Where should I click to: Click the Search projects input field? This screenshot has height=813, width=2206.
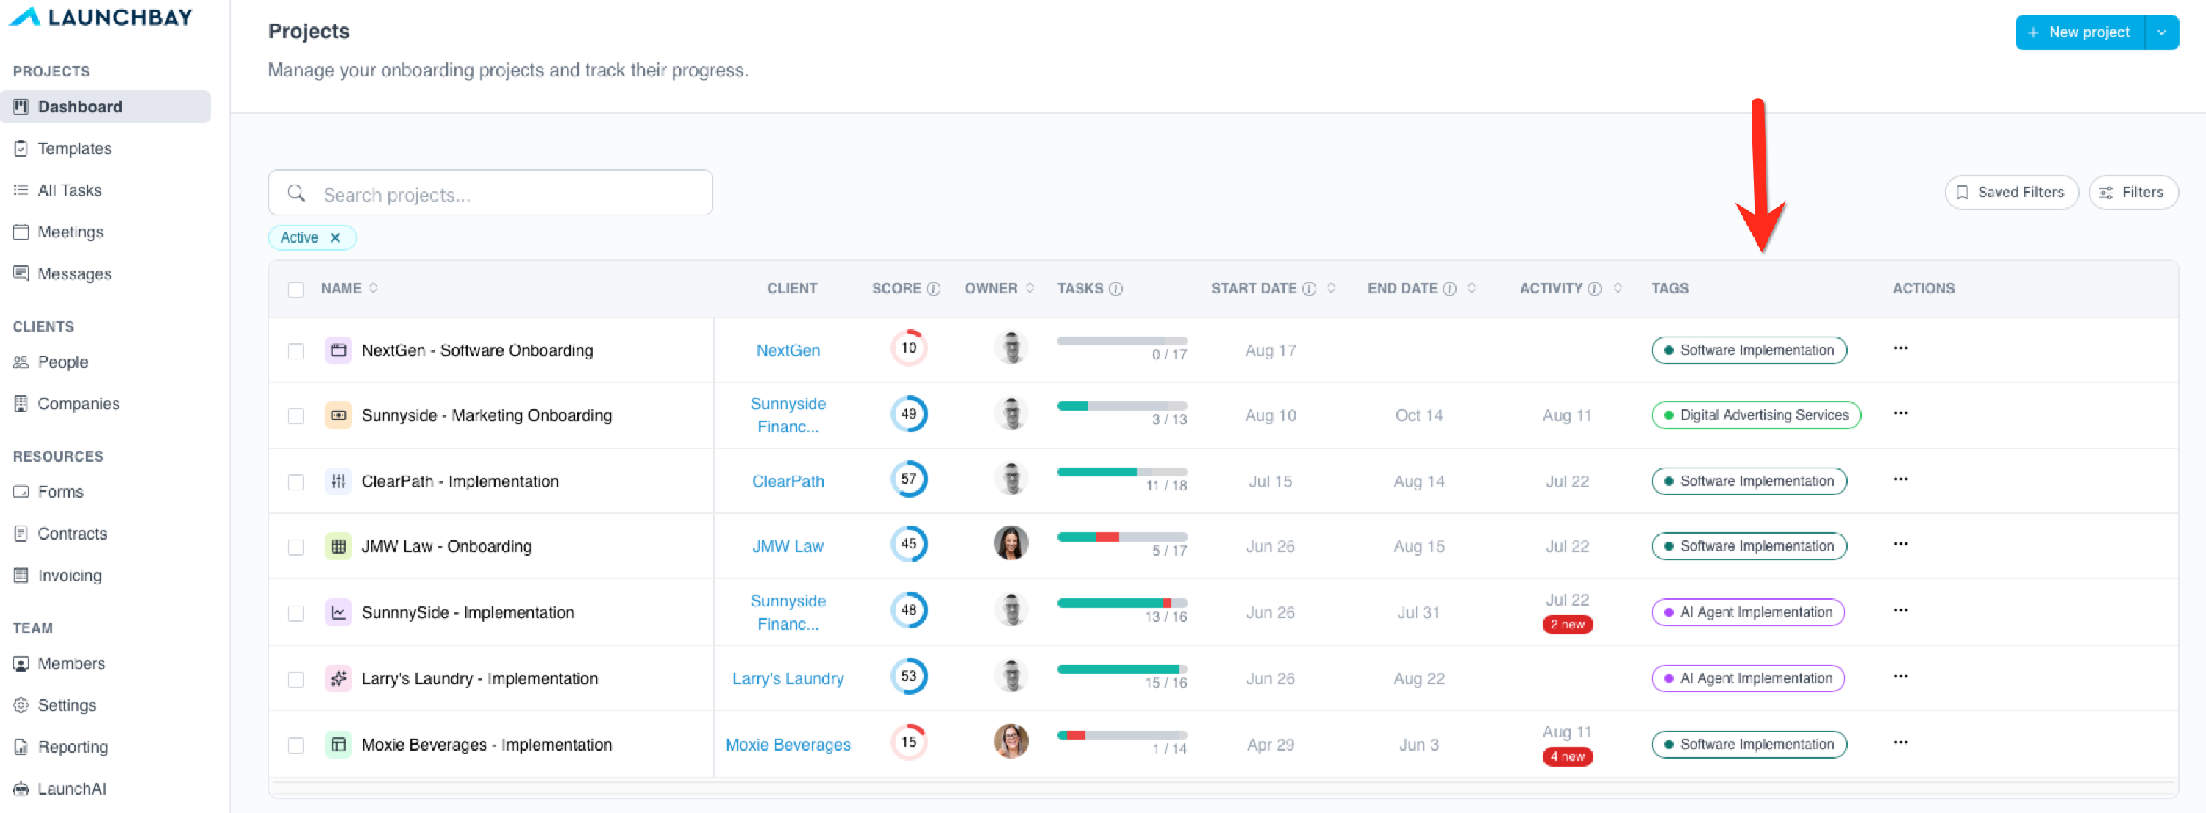[x=490, y=193]
